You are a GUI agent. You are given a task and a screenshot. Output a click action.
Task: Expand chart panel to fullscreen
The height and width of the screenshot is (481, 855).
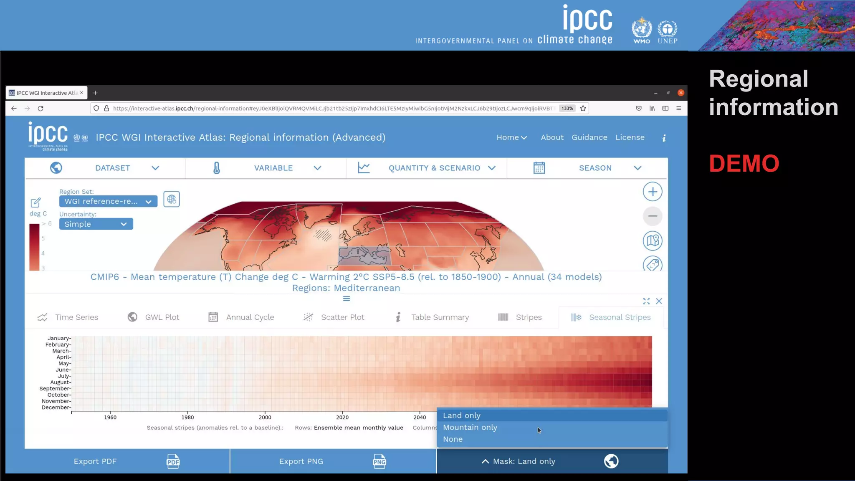646,301
